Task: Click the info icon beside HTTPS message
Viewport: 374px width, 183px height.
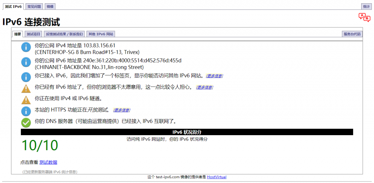Action: tap(26, 111)
